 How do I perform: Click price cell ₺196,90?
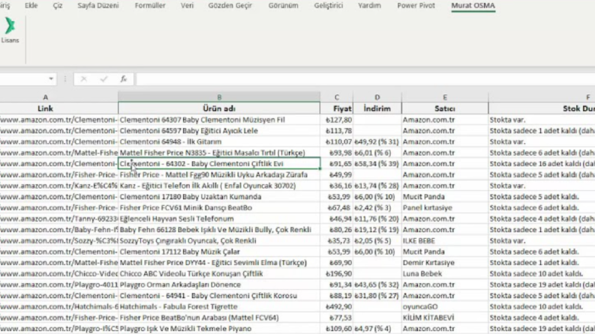coord(337,273)
